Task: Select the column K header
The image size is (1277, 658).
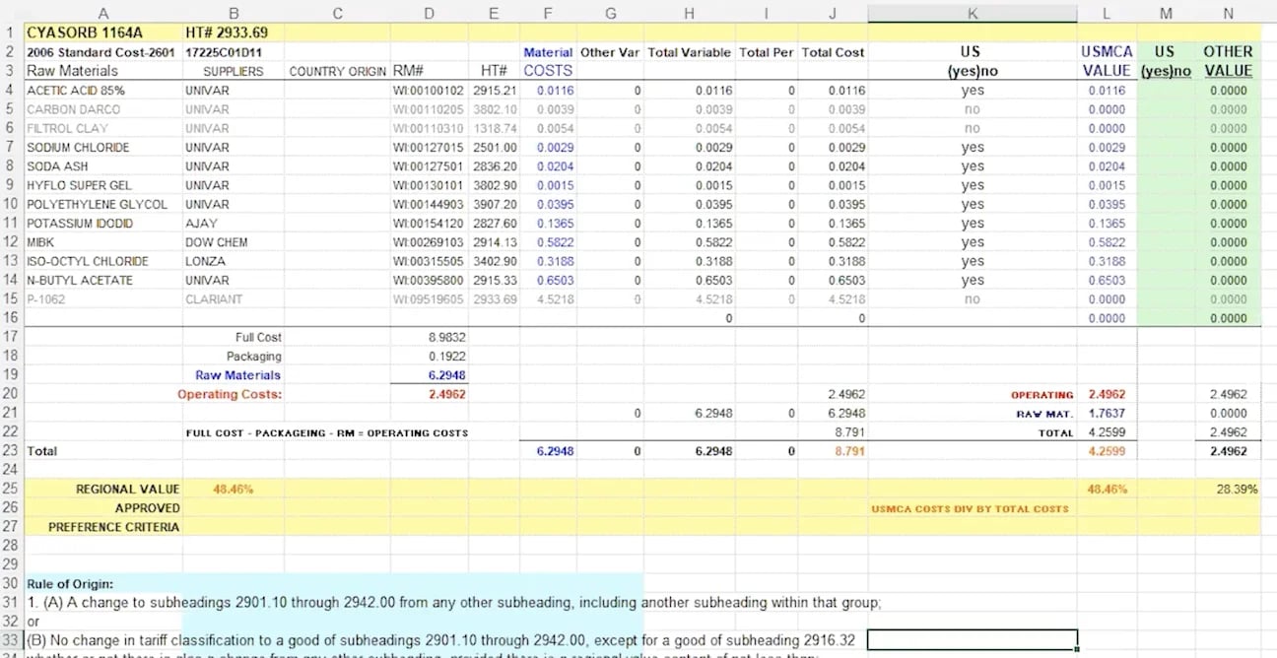Action: [x=972, y=13]
